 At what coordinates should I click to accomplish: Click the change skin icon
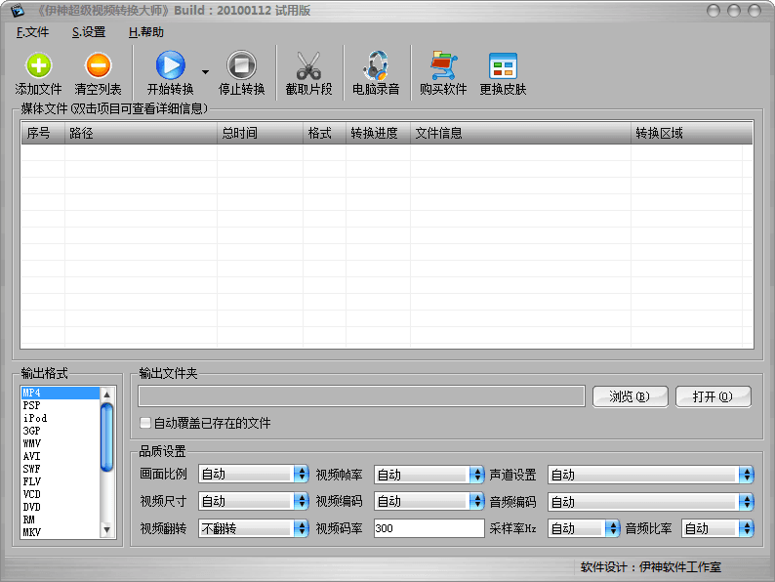(x=503, y=66)
